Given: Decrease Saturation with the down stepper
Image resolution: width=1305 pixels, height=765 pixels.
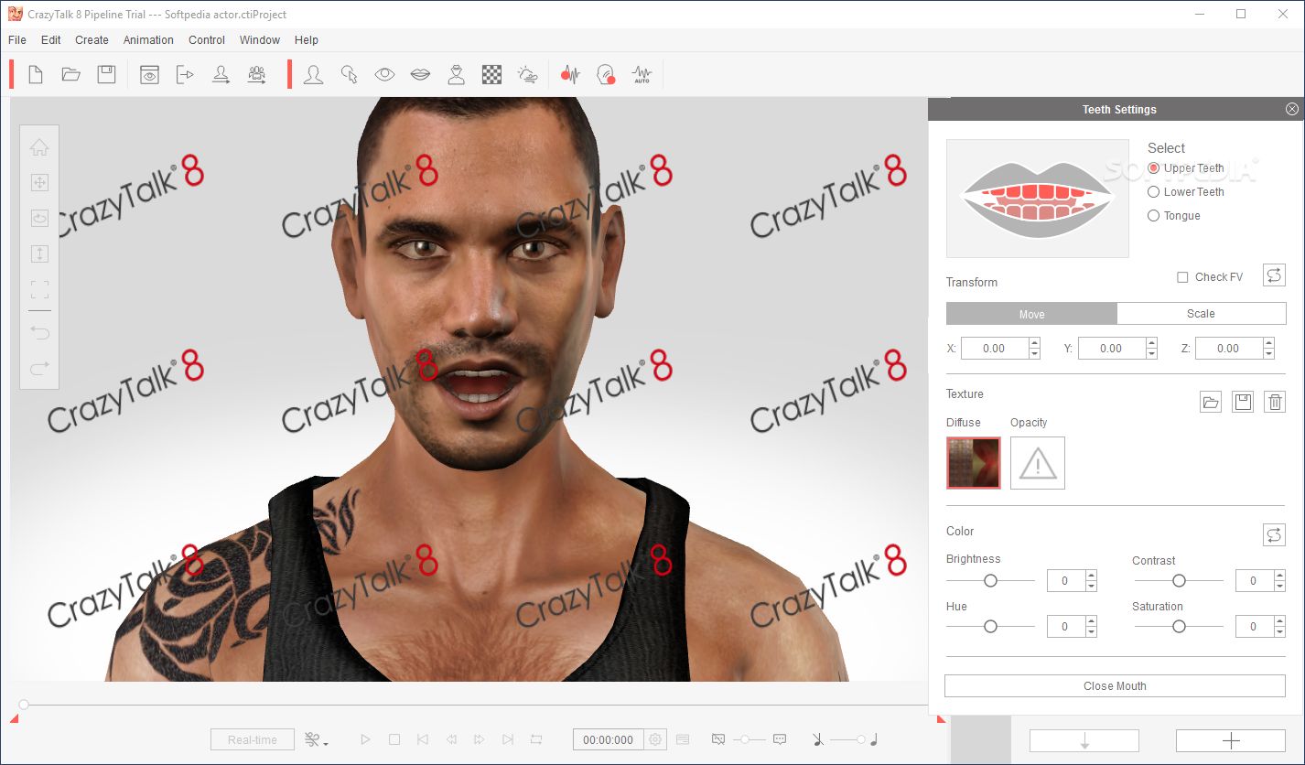Looking at the screenshot, I should 1279,631.
